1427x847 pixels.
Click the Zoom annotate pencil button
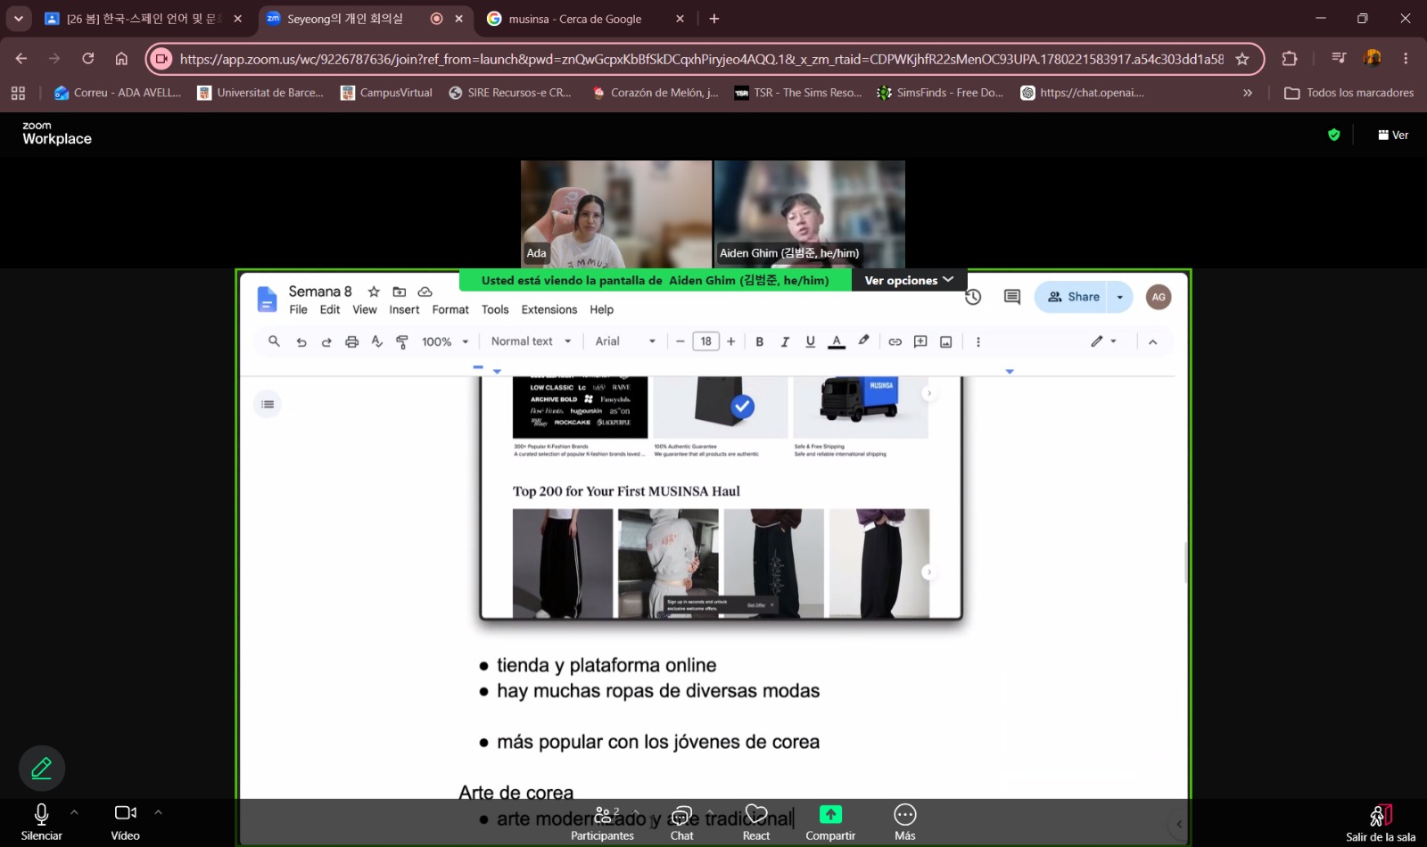(42, 768)
